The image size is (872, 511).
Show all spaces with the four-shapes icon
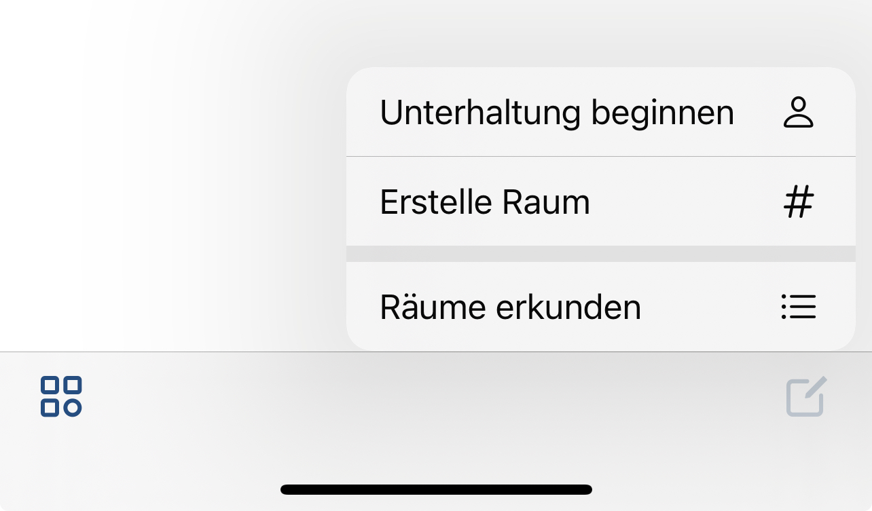[61, 396]
